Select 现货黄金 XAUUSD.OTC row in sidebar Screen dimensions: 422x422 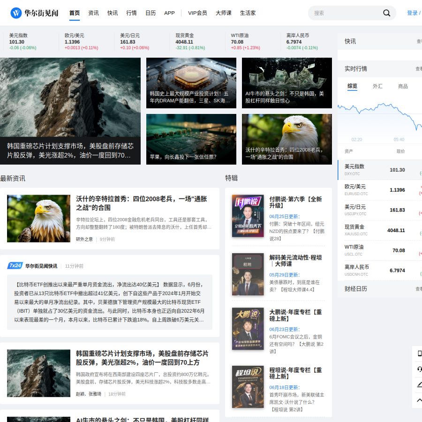380,230
